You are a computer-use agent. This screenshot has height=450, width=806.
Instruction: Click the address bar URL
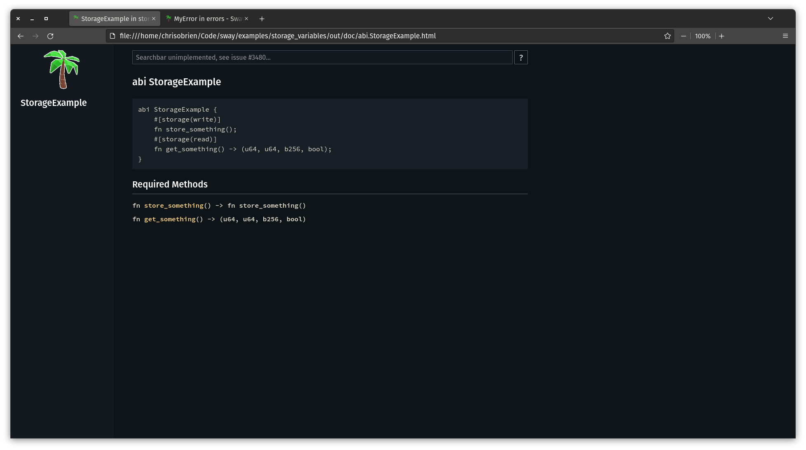pos(278,36)
